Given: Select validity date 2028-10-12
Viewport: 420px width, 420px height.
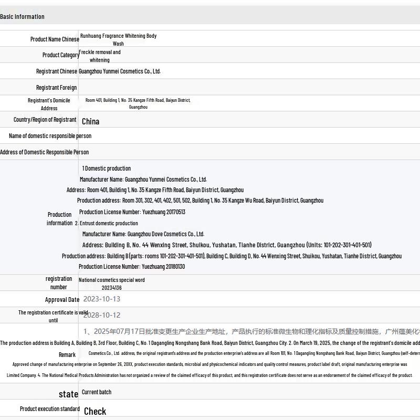Looking at the screenshot, I should click(102, 315).
